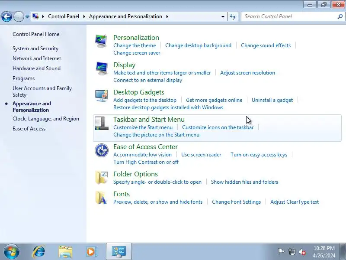
Task: Click Appearance and Personalization breadcrumb
Action: [x=125, y=16]
